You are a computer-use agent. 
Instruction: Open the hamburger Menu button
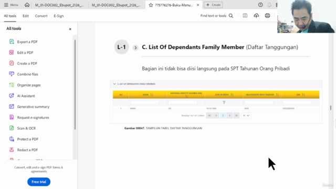[x=11, y=5]
